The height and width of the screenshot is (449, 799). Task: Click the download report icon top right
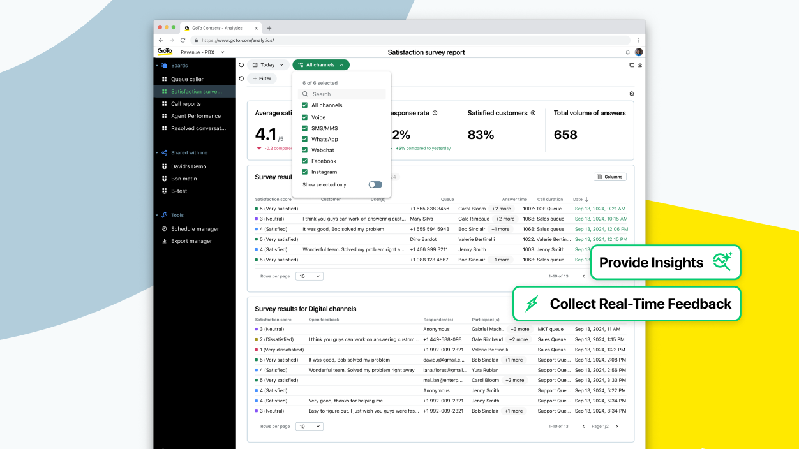coord(639,64)
